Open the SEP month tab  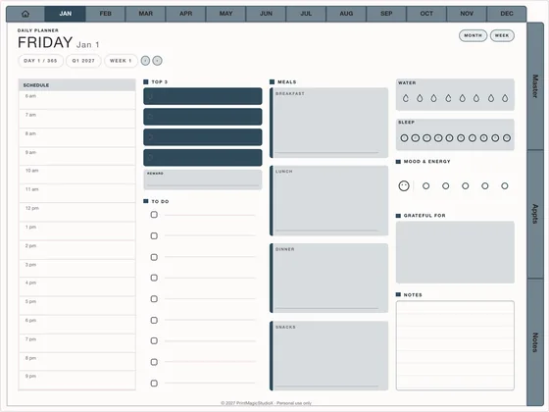pos(386,14)
